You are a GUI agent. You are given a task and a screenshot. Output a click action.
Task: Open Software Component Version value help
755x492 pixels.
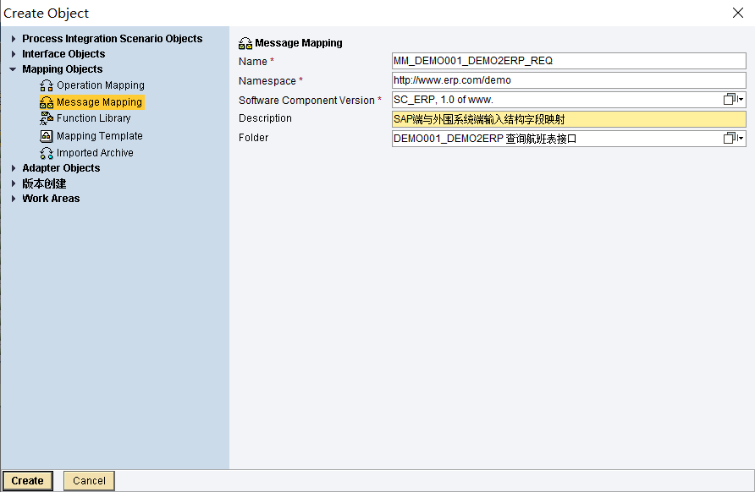733,100
